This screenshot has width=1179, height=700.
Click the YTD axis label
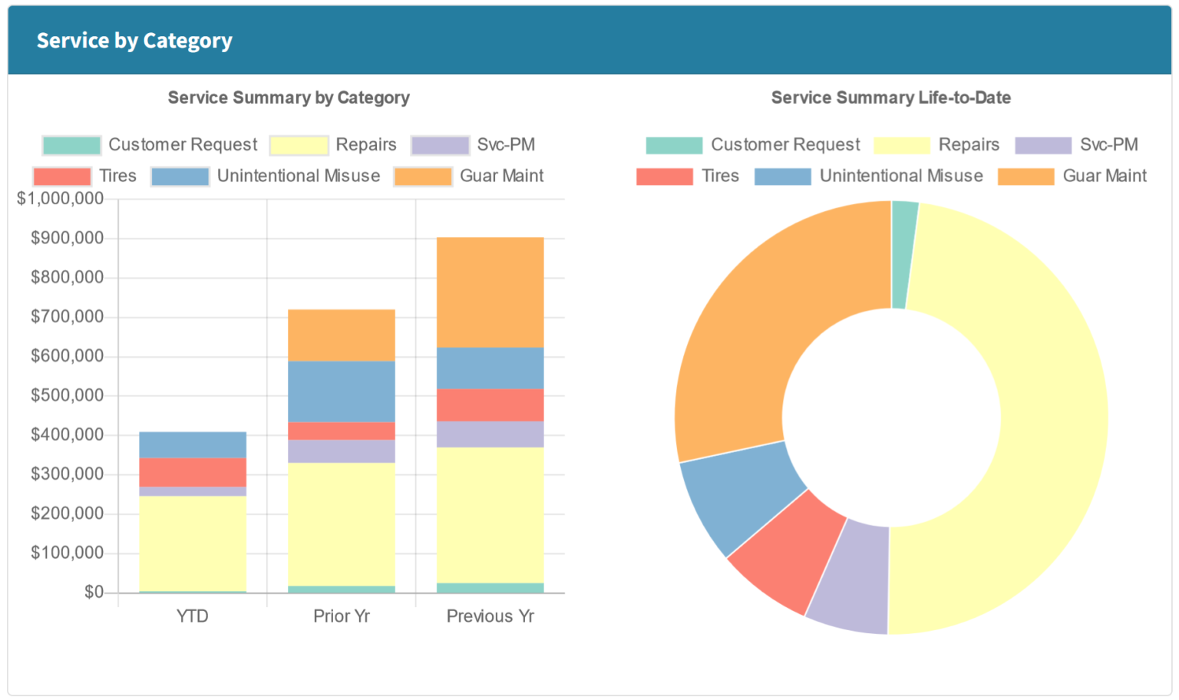pos(193,616)
